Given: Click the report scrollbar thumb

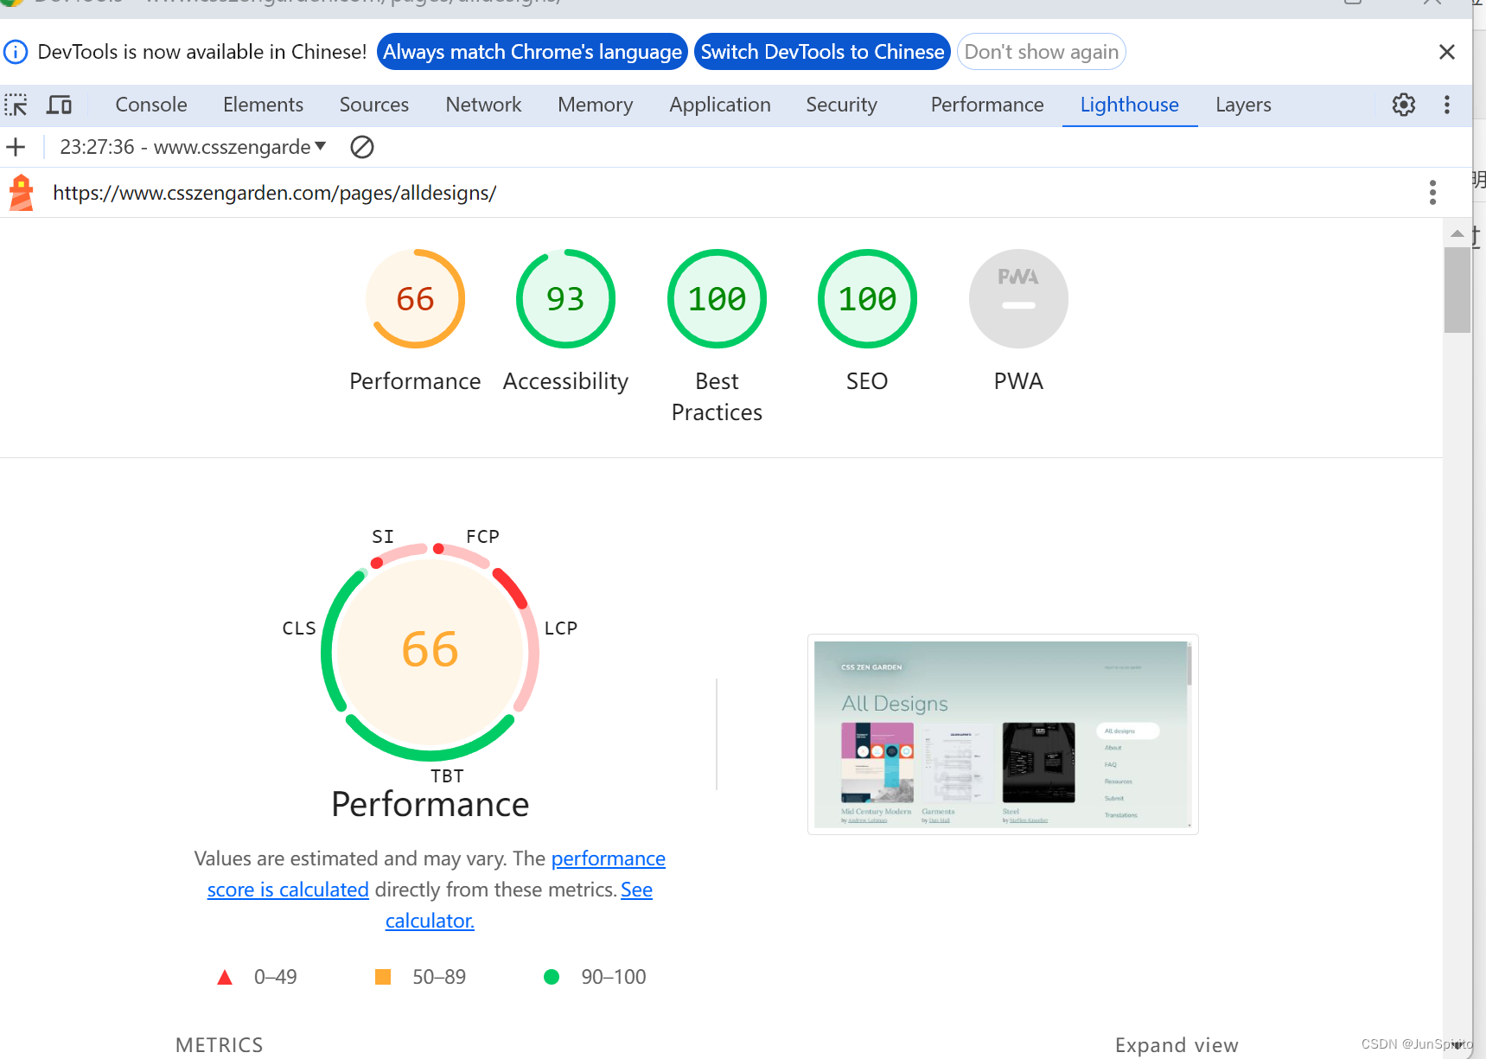Looking at the screenshot, I should [x=1457, y=290].
